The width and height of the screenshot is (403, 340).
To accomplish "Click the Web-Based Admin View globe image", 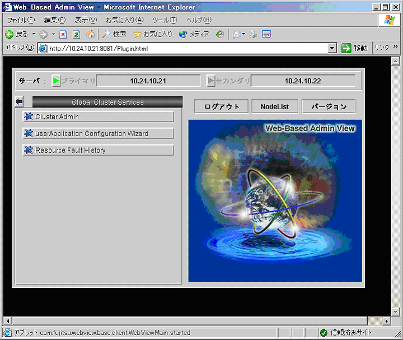I will [275, 201].
